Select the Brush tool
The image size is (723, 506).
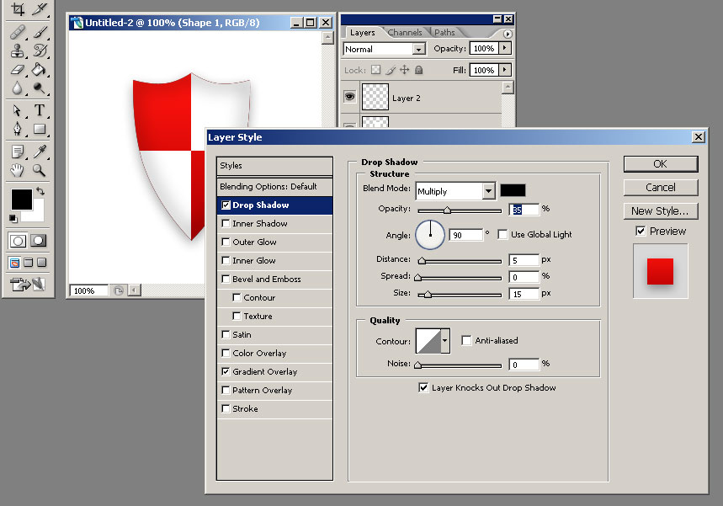pos(40,32)
